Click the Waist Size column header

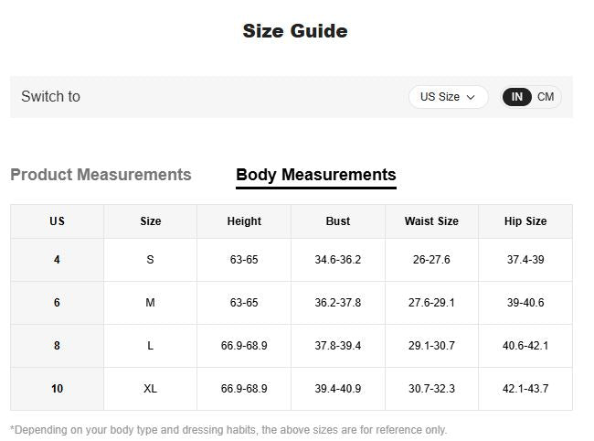(x=431, y=221)
